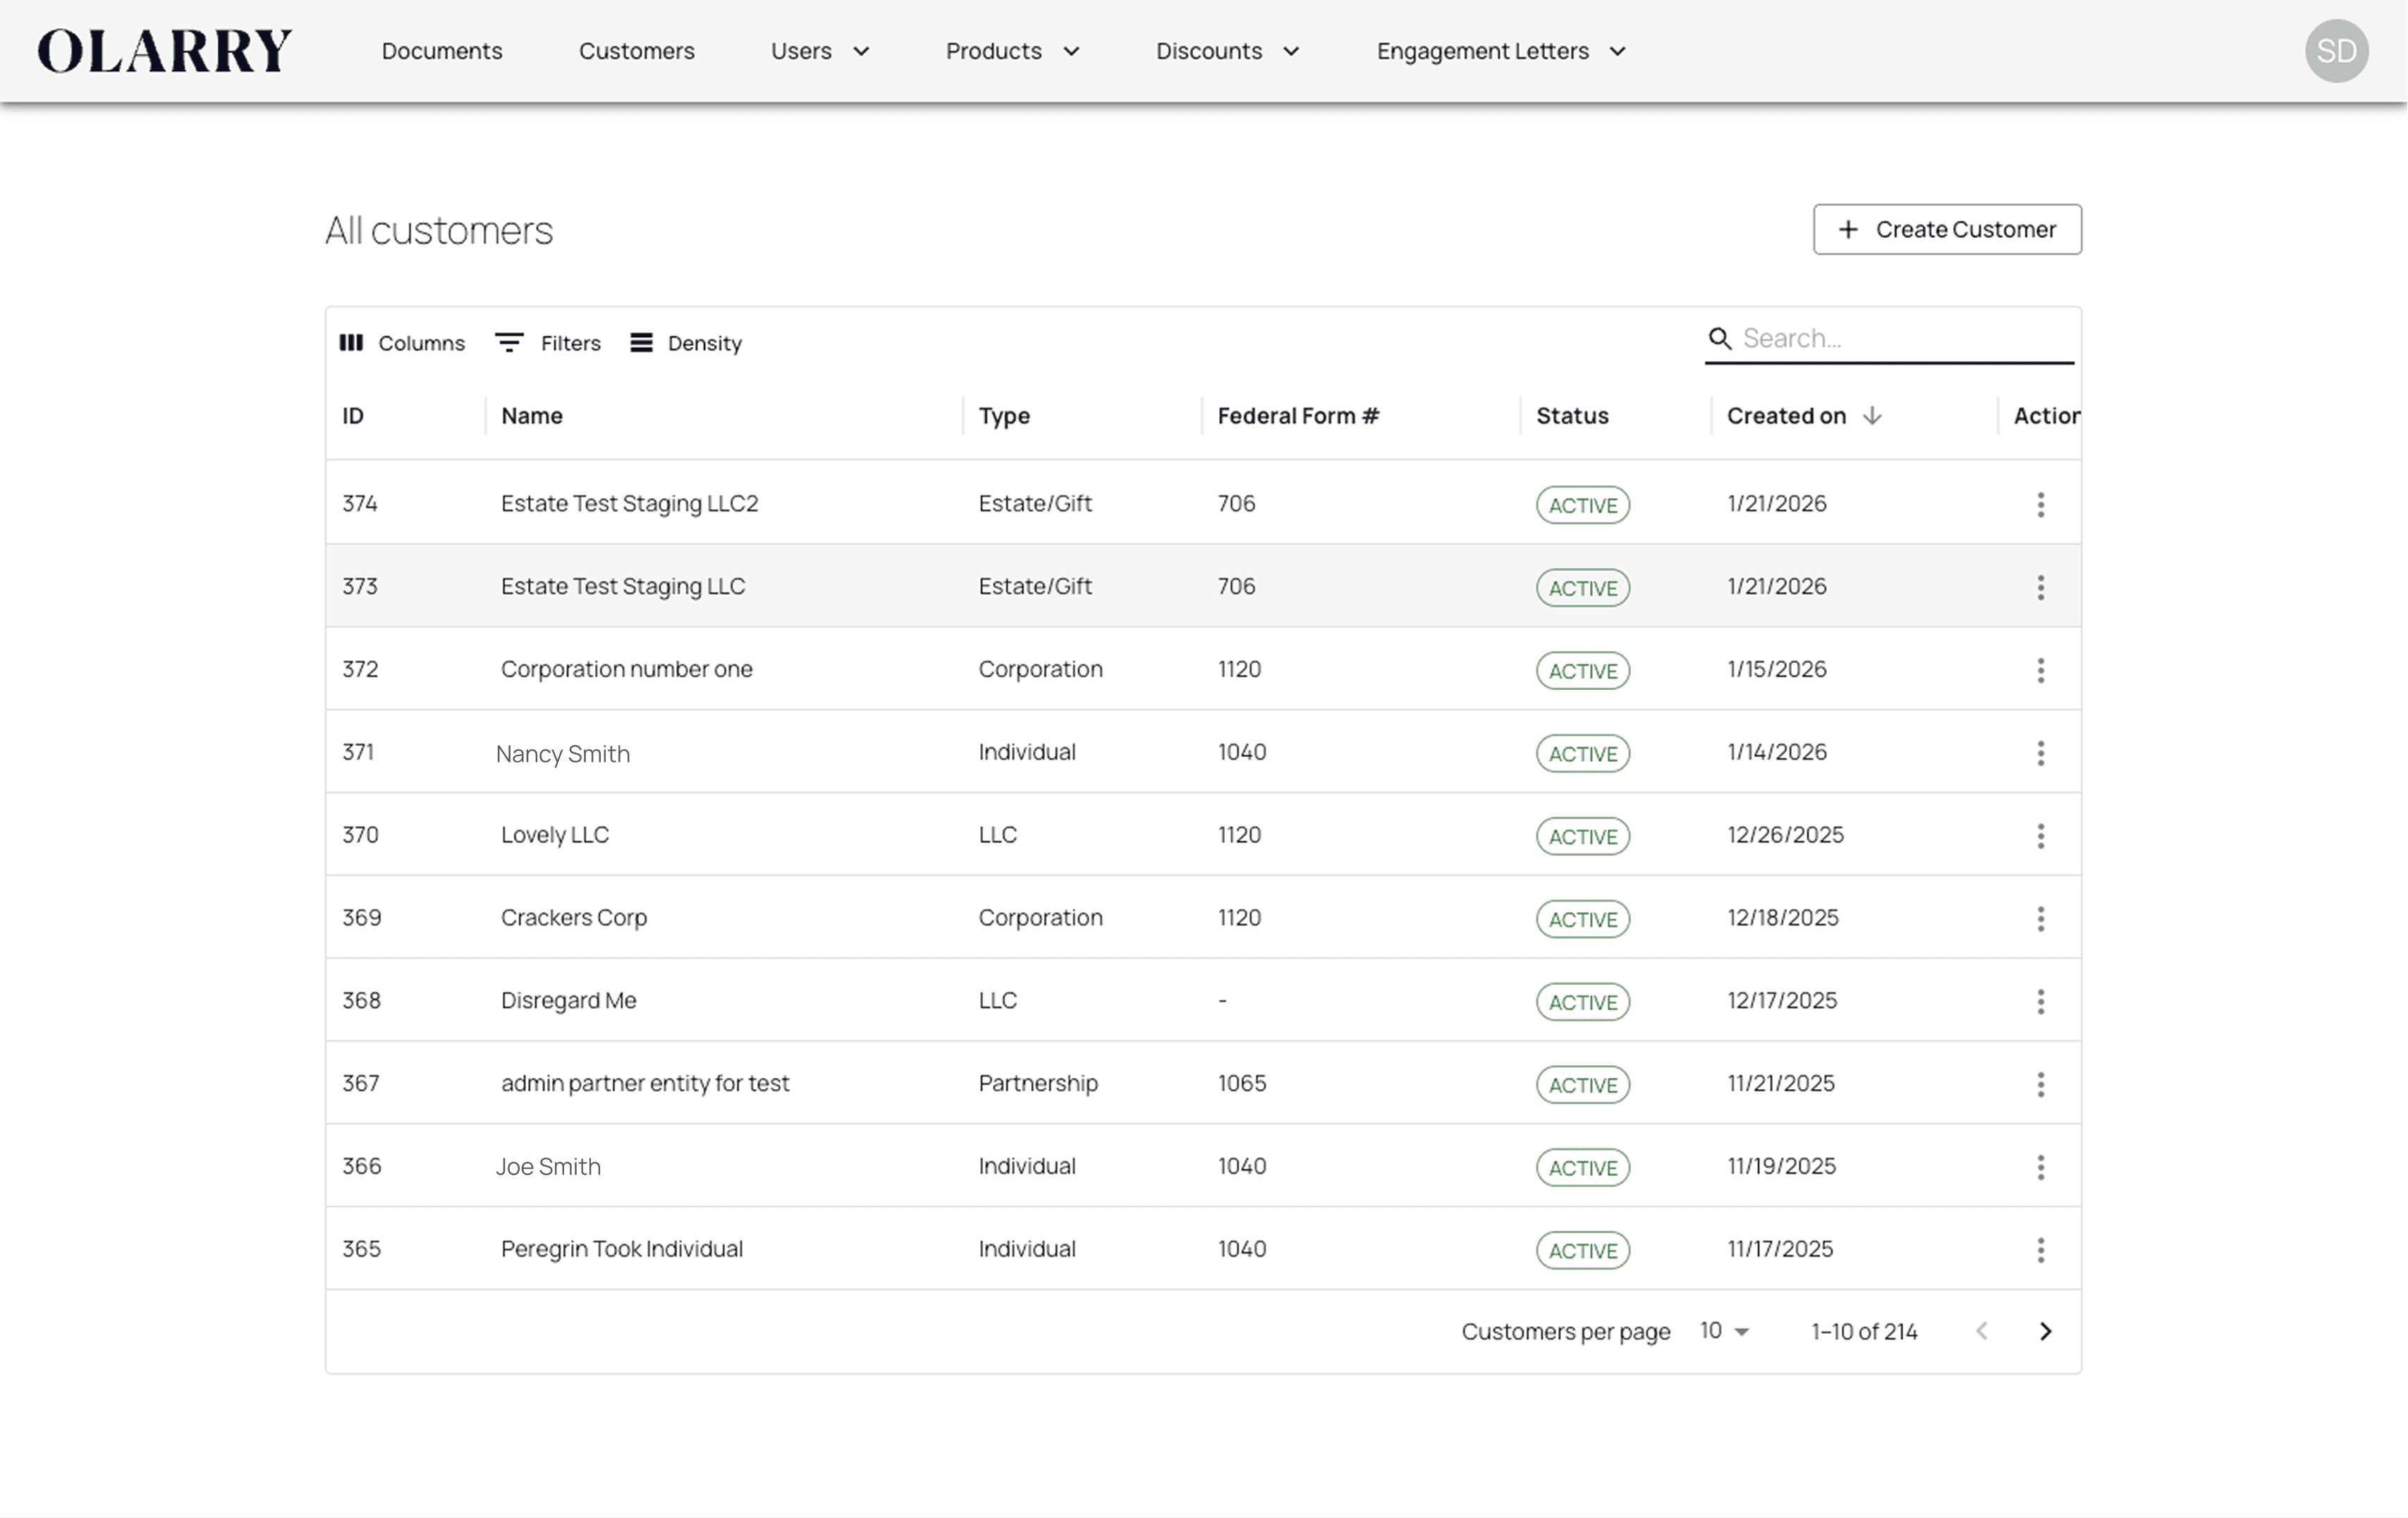Click kebab menu for Crackers Corp
The width and height of the screenshot is (2408, 1518).
2040,918
